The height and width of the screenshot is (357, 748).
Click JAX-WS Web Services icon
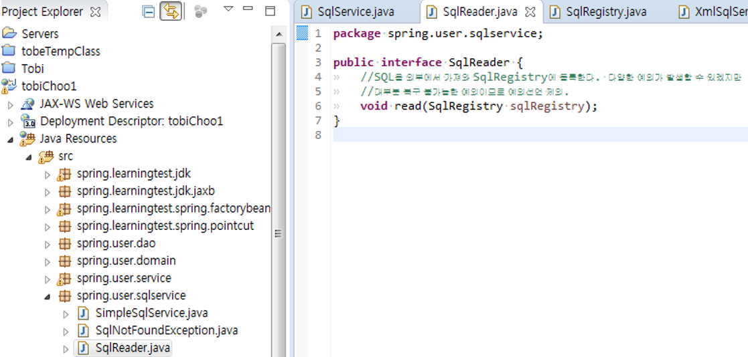pyautogui.click(x=27, y=104)
